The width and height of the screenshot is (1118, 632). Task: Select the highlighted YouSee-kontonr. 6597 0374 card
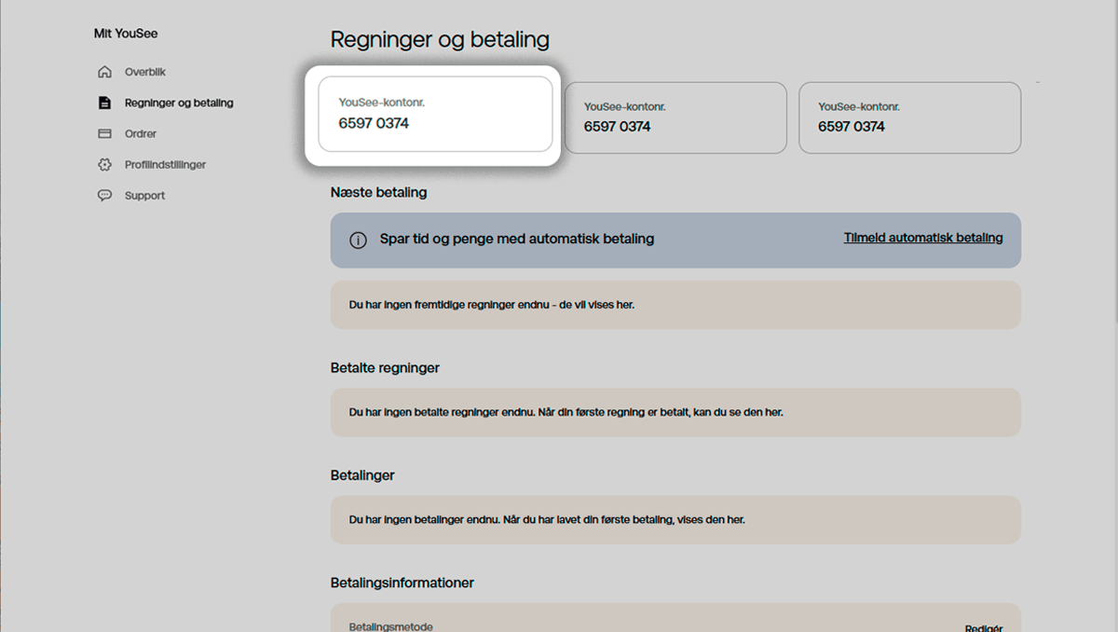(435, 116)
